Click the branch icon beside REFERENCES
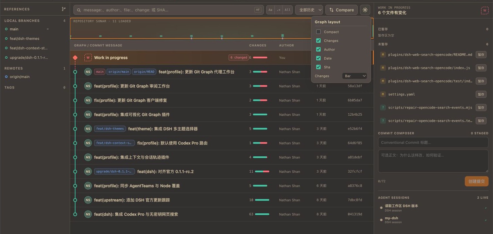 pos(64,9)
